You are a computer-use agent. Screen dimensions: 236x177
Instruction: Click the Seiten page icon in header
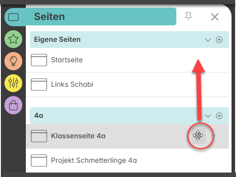(x=13, y=17)
